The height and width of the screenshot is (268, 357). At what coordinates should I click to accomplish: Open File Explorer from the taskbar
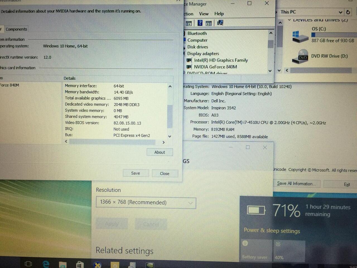63,264
